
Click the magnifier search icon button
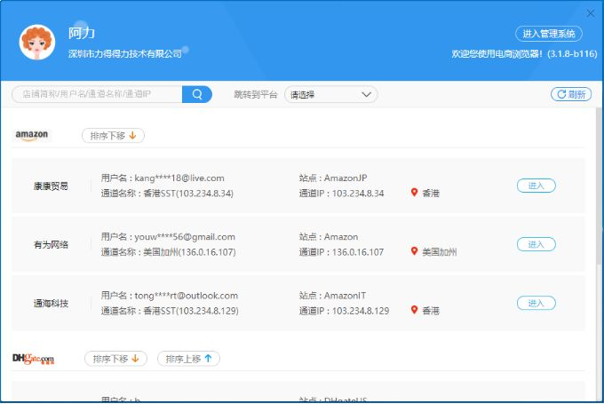coord(197,94)
